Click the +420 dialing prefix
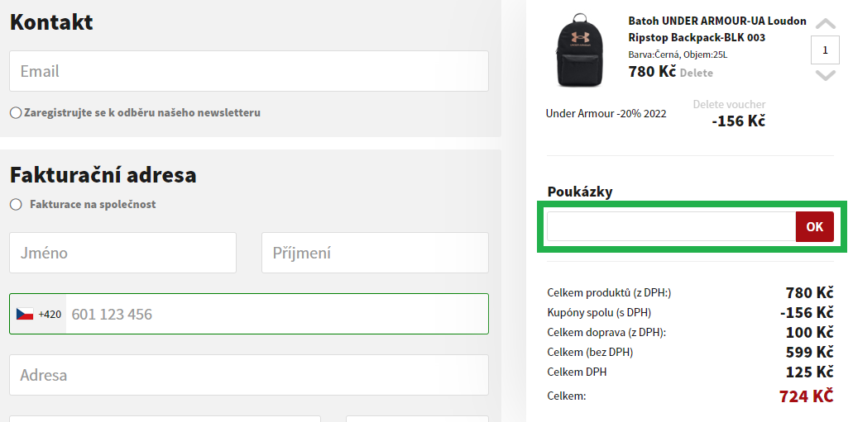This screenshot has width=853, height=422. pos(50,314)
